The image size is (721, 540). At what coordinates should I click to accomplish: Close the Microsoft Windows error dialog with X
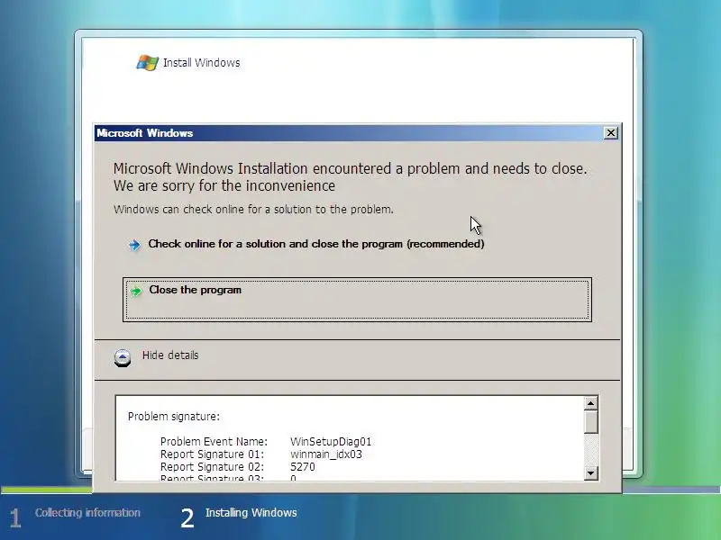(611, 133)
